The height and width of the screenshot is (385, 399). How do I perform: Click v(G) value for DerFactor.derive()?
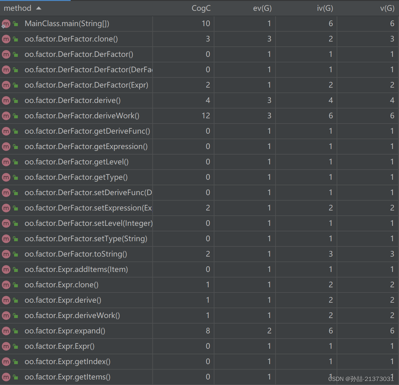(392, 100)
